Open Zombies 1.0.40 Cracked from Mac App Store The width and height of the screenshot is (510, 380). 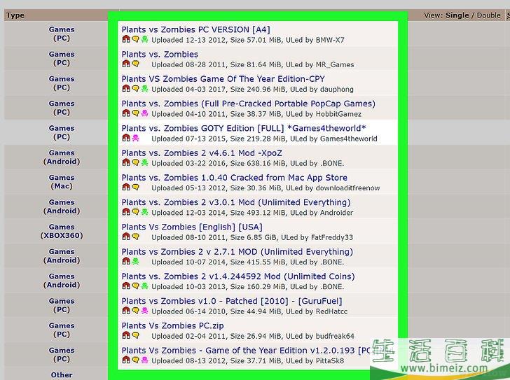tap(235, 178)
